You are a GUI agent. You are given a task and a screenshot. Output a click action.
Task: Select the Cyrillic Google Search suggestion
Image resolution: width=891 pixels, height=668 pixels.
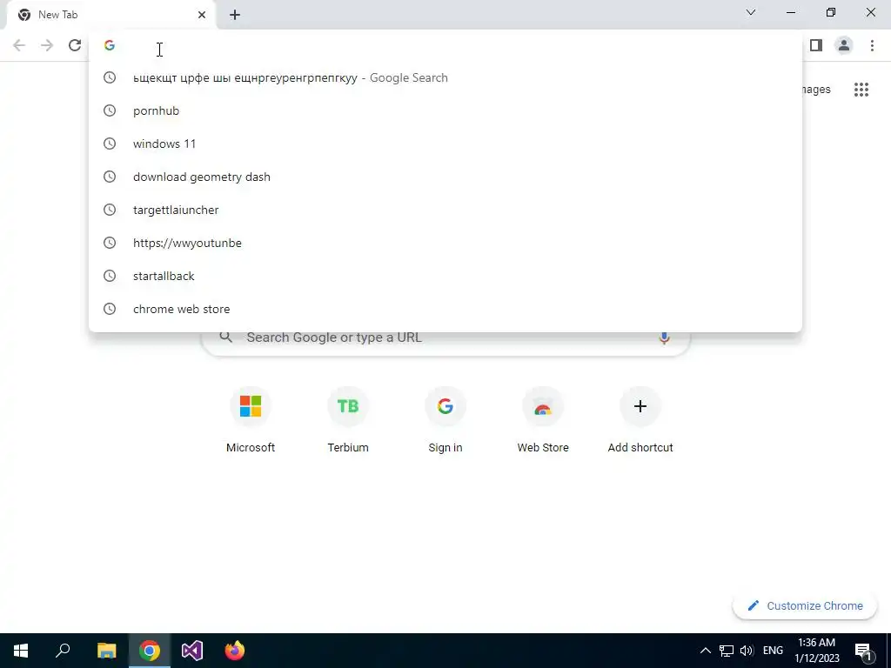click(x=445, y=77)
